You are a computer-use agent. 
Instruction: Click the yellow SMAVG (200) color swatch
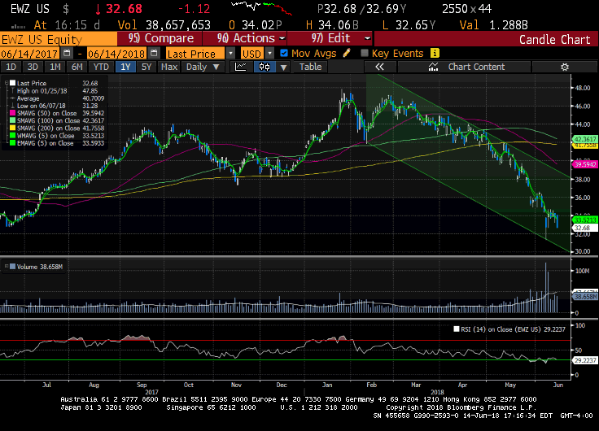(12, 128)
